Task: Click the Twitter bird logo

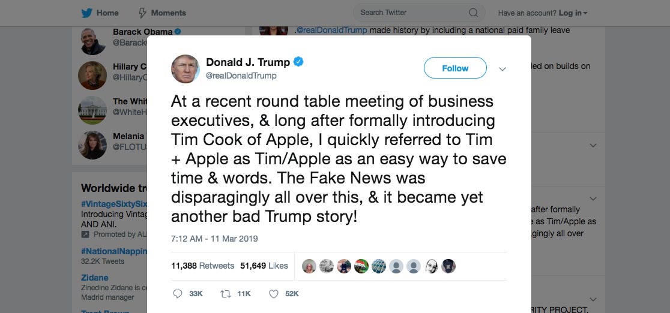Action: coord(86,13)
